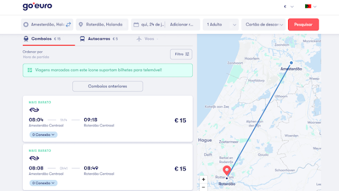Click the NS rail logo on 08:08 trip
339x191 pixels.
click(34, 158)
